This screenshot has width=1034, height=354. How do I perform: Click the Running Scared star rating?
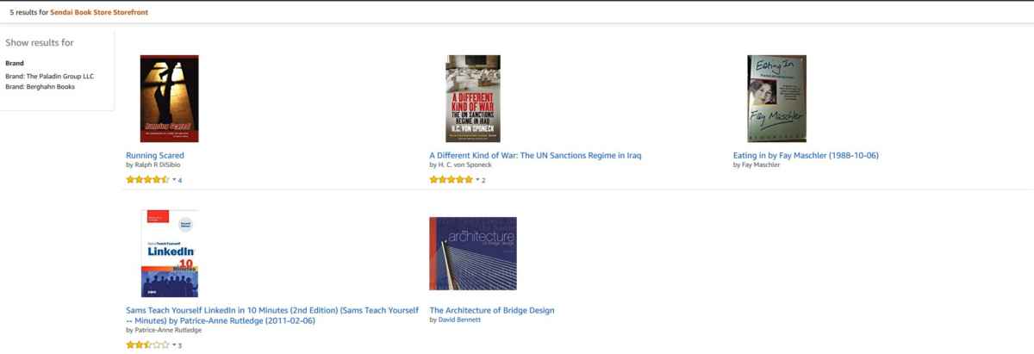pyautogui.click(x=148, y=180)
